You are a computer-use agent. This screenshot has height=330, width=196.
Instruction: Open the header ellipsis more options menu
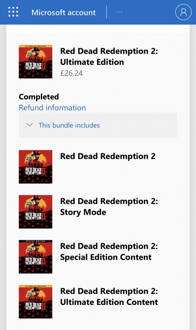[119, 12]
